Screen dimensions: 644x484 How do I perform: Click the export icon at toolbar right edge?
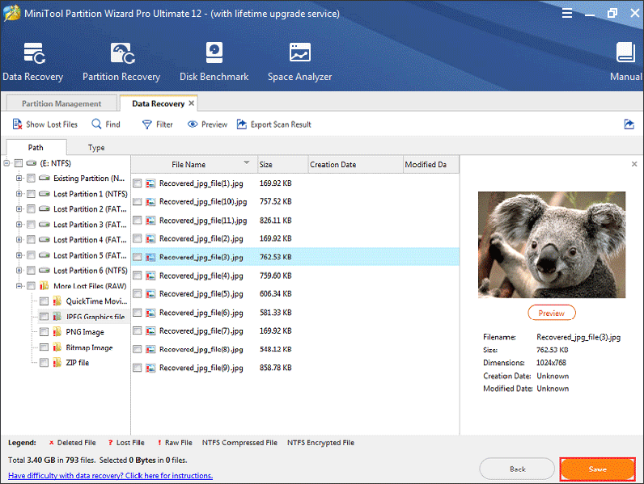(x=629, y=124)
